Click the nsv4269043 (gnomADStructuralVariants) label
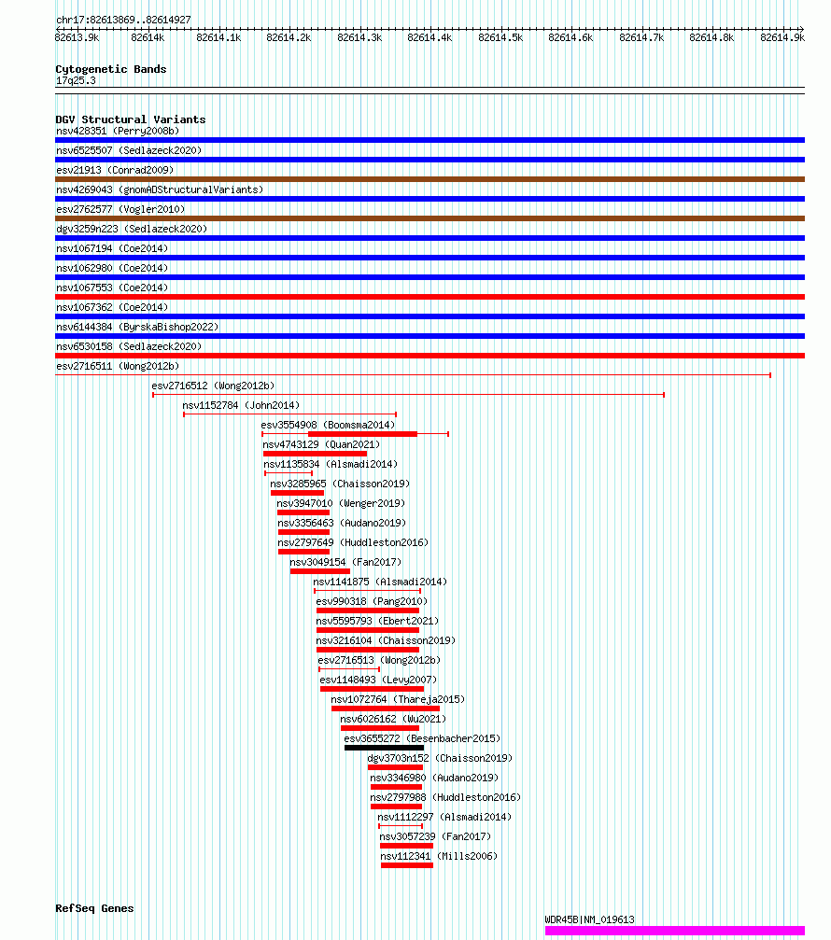The width and height of the screenshot is (831, 940). (160, 189)
